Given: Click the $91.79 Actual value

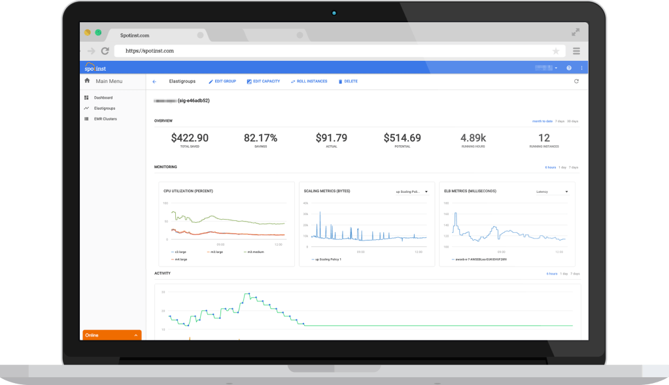Looking at the screenshot, I should [x=332, y=138].
